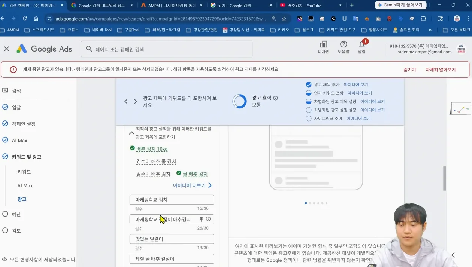
Task: Switch to AMPM 디지털 마케팅 tab
Action: [171, 5]
